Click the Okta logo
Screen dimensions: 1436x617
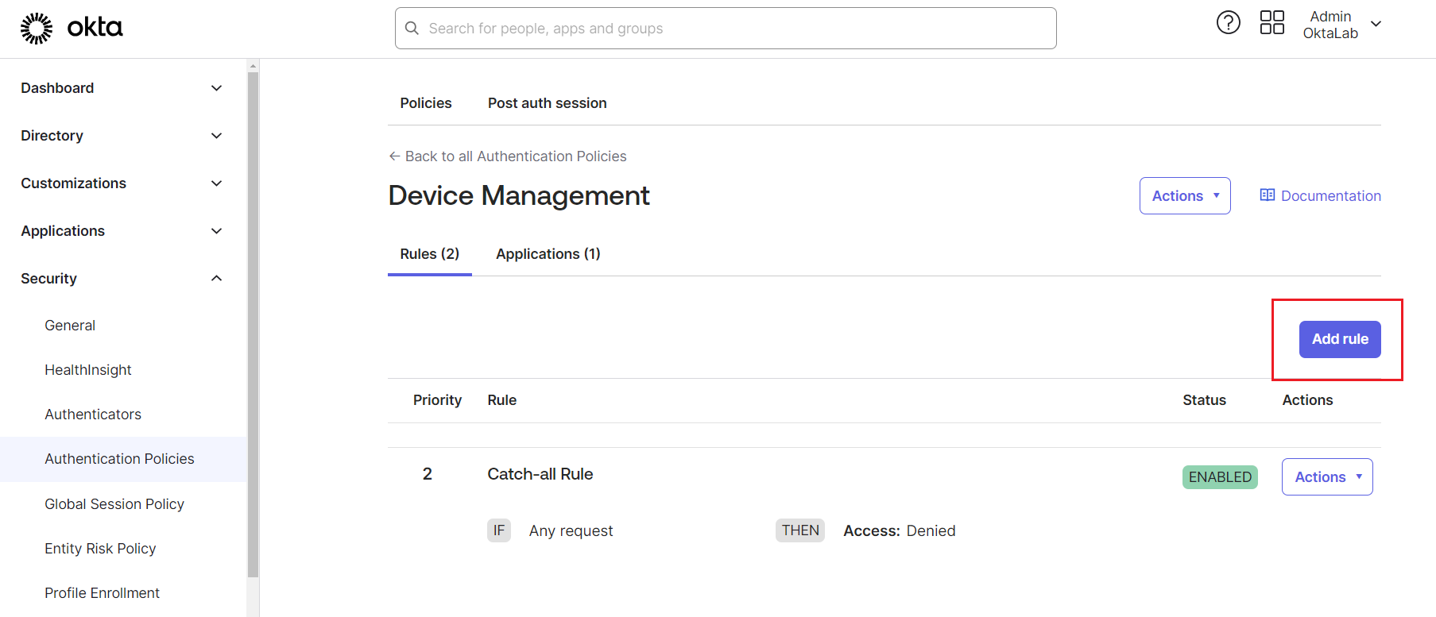tap(72, 28)
